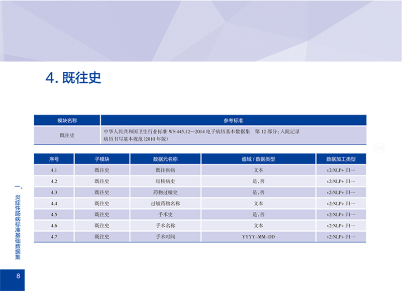
Task: Select the 模块名称 header cell
Action: (x=67, y=120)
